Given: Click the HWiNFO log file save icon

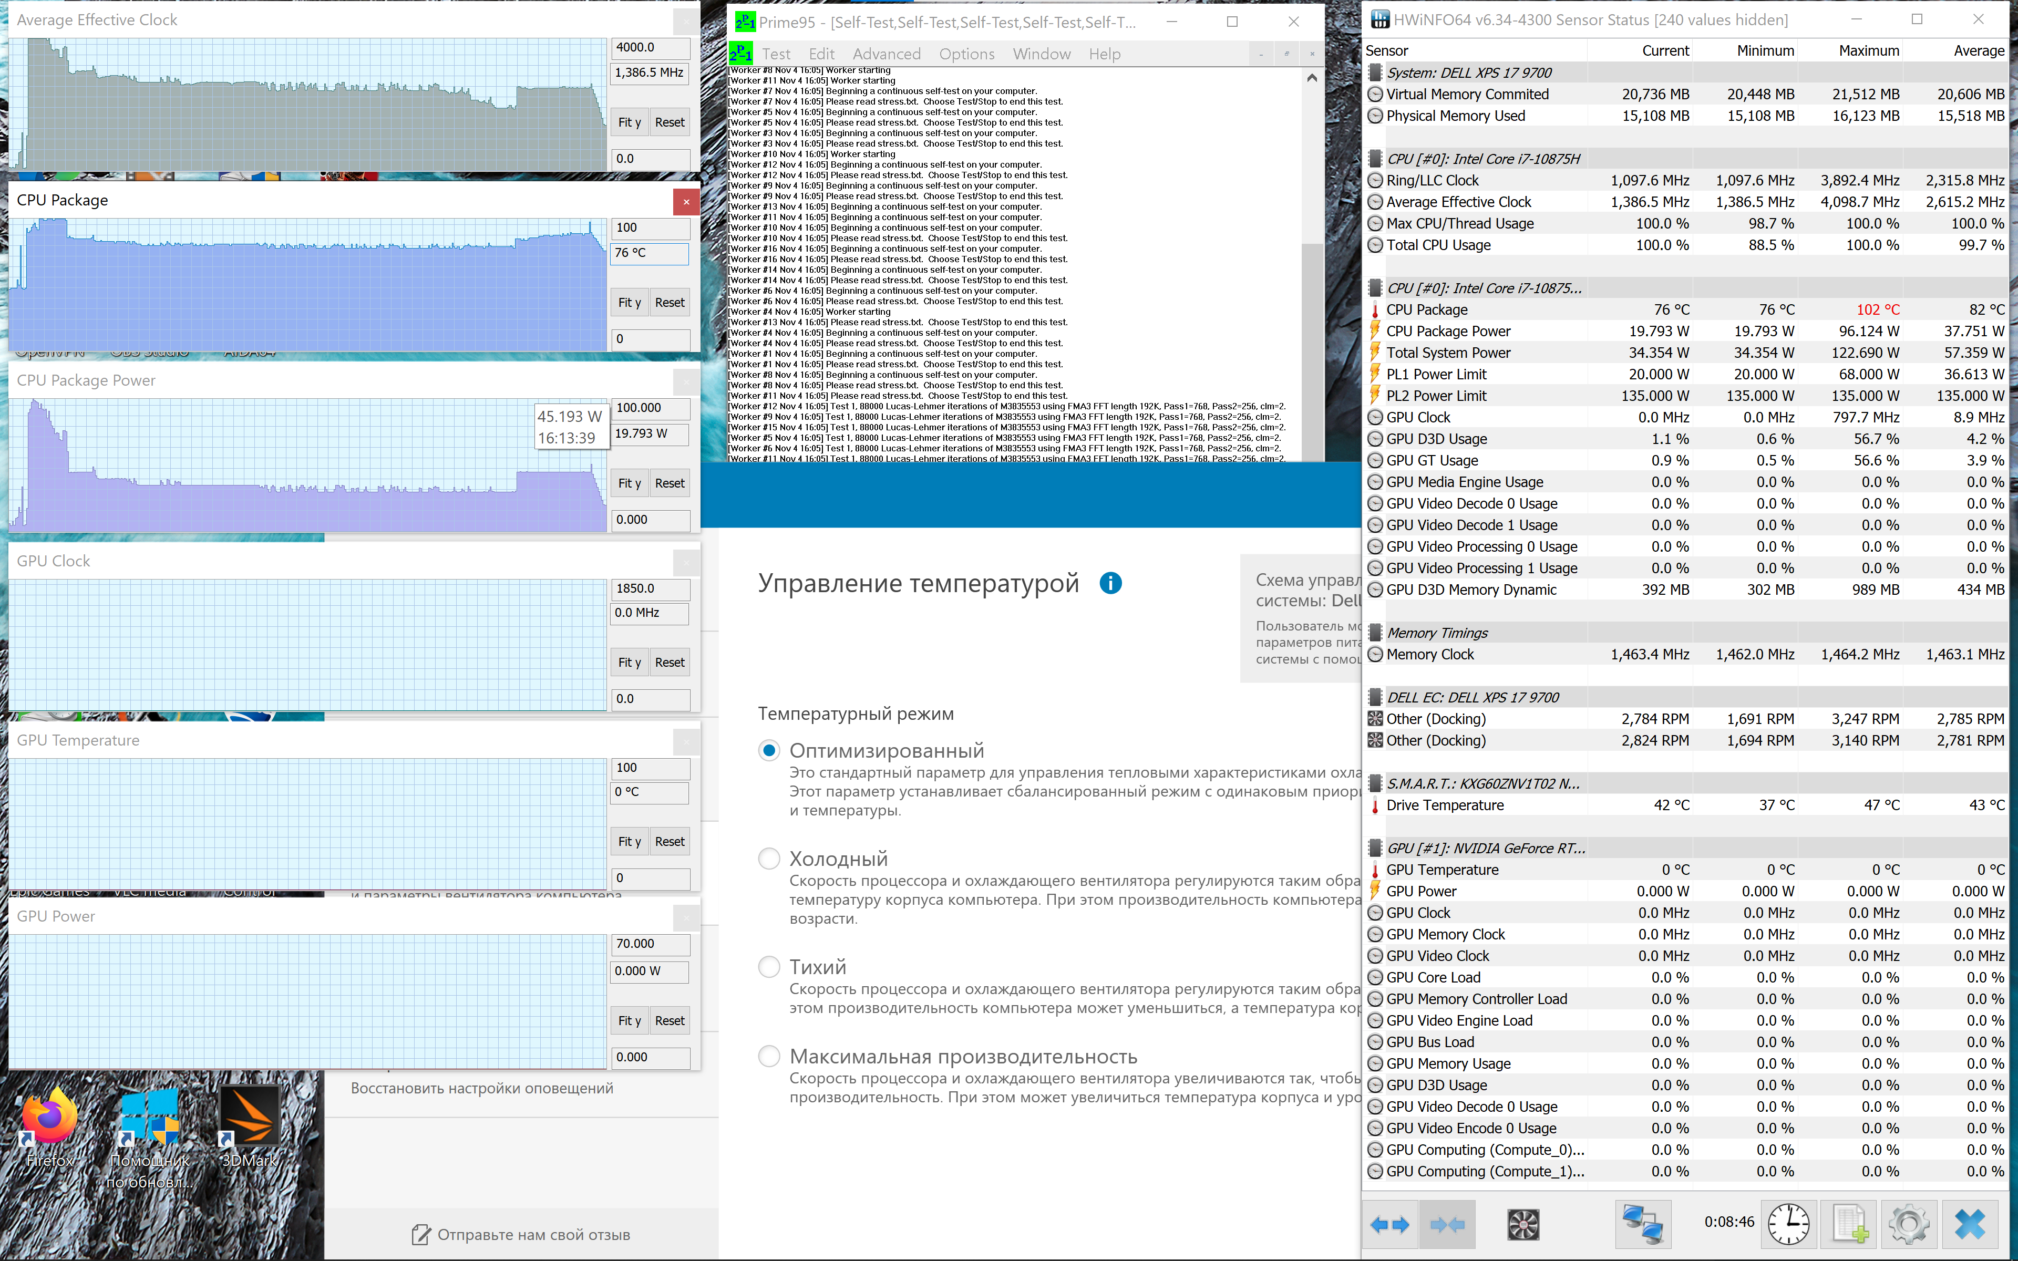Looking at the screenshot, I should (1849, 1224).
